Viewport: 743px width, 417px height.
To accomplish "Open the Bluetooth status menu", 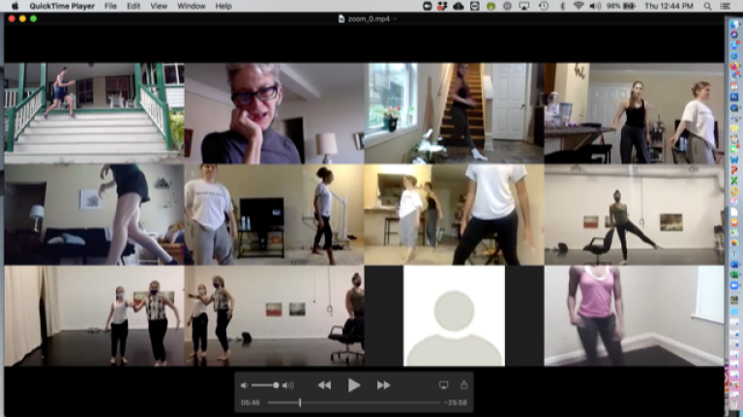I will click(564, 6).
